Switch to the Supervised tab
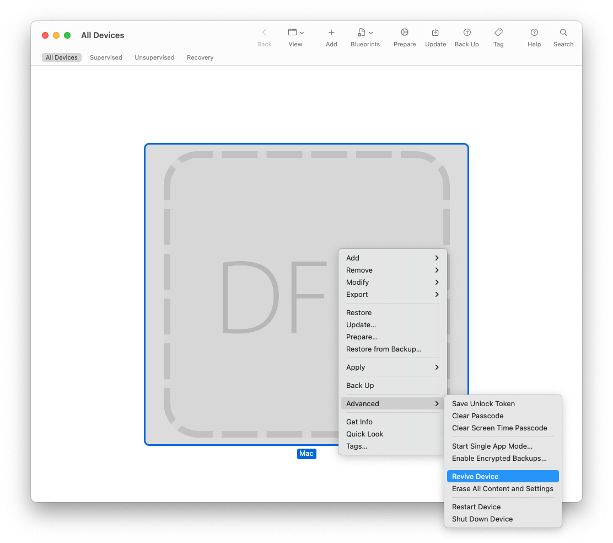 (106, 57)
